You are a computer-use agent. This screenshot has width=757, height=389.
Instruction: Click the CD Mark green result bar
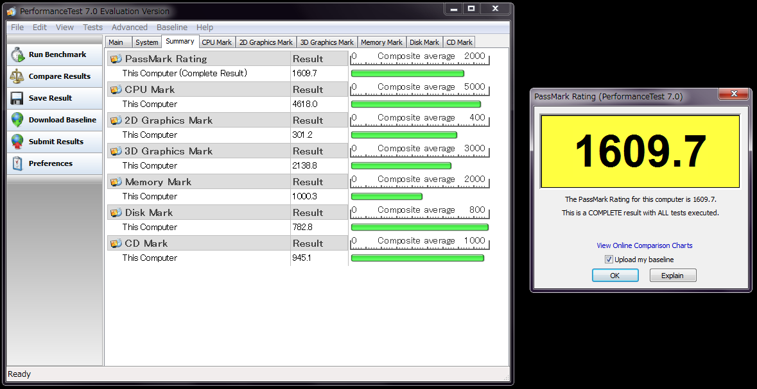click(417, 258)
